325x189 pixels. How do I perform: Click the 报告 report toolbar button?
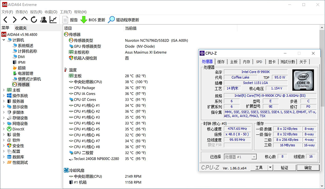70,20
